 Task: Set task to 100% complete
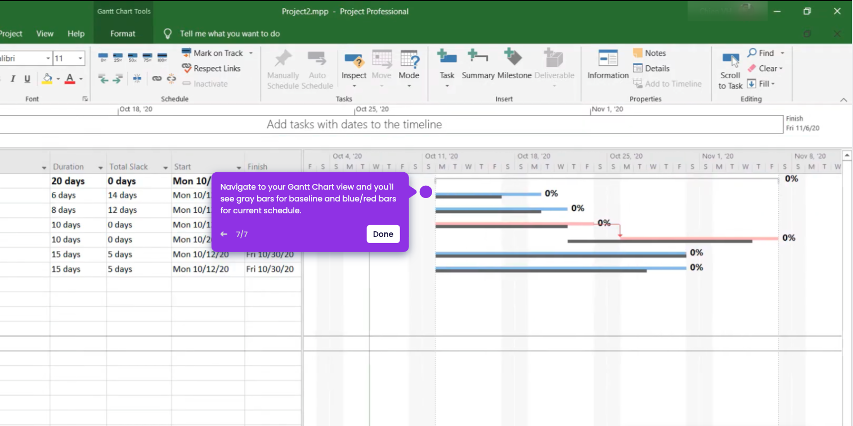point(162,57)
